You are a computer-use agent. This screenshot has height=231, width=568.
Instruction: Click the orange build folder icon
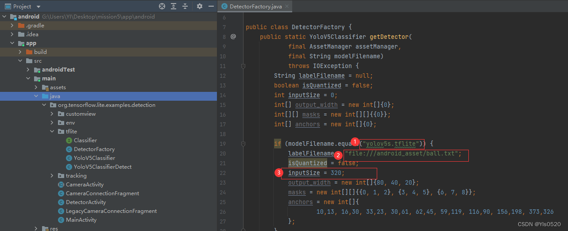(x=29, y=52)
